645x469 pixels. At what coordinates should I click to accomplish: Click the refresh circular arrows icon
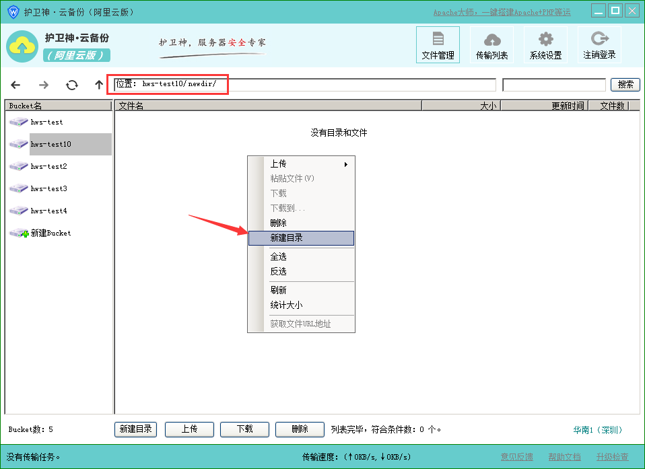71,85
